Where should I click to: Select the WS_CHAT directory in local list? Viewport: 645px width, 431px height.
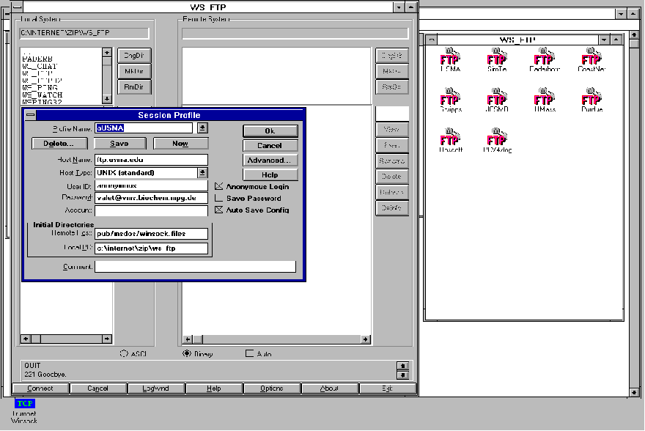[x=40, y=66]
